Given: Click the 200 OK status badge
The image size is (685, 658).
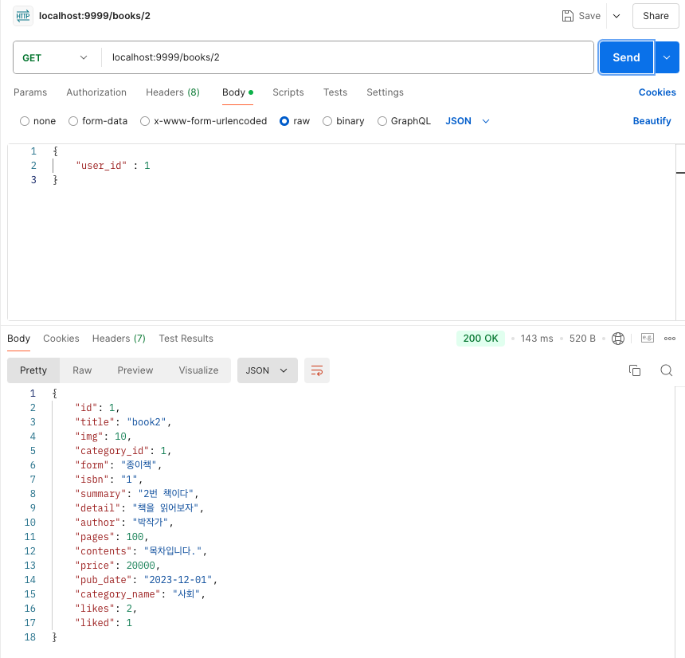Looking at the screenshot, I should [480, 339].
